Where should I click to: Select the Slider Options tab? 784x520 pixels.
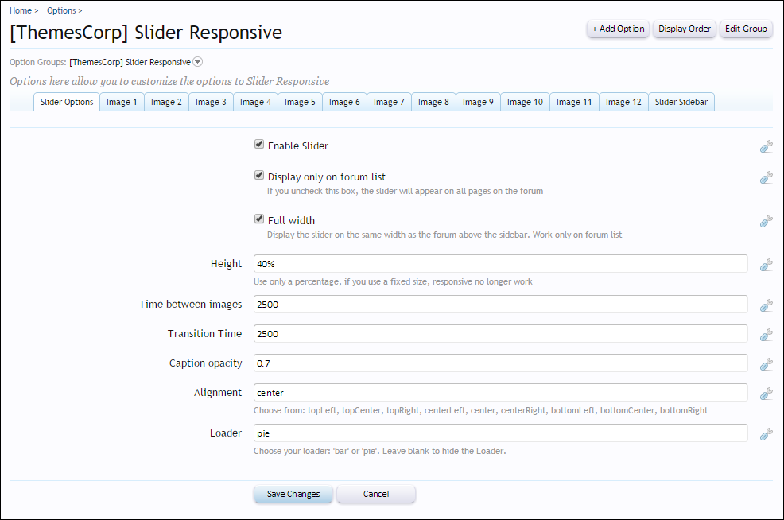tap(67, 102)
